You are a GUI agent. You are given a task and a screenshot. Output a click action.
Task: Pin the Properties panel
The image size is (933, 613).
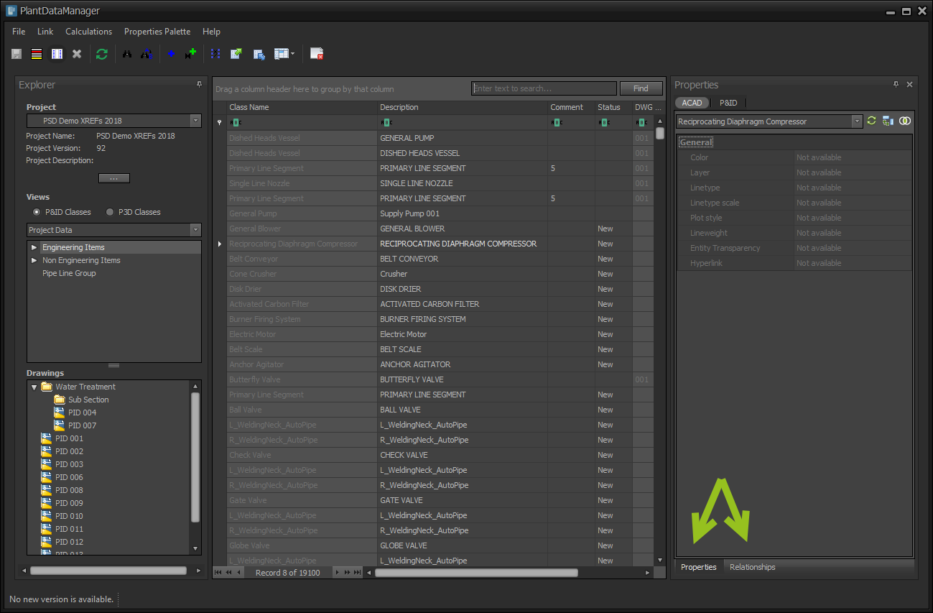(x=896, y=84)
